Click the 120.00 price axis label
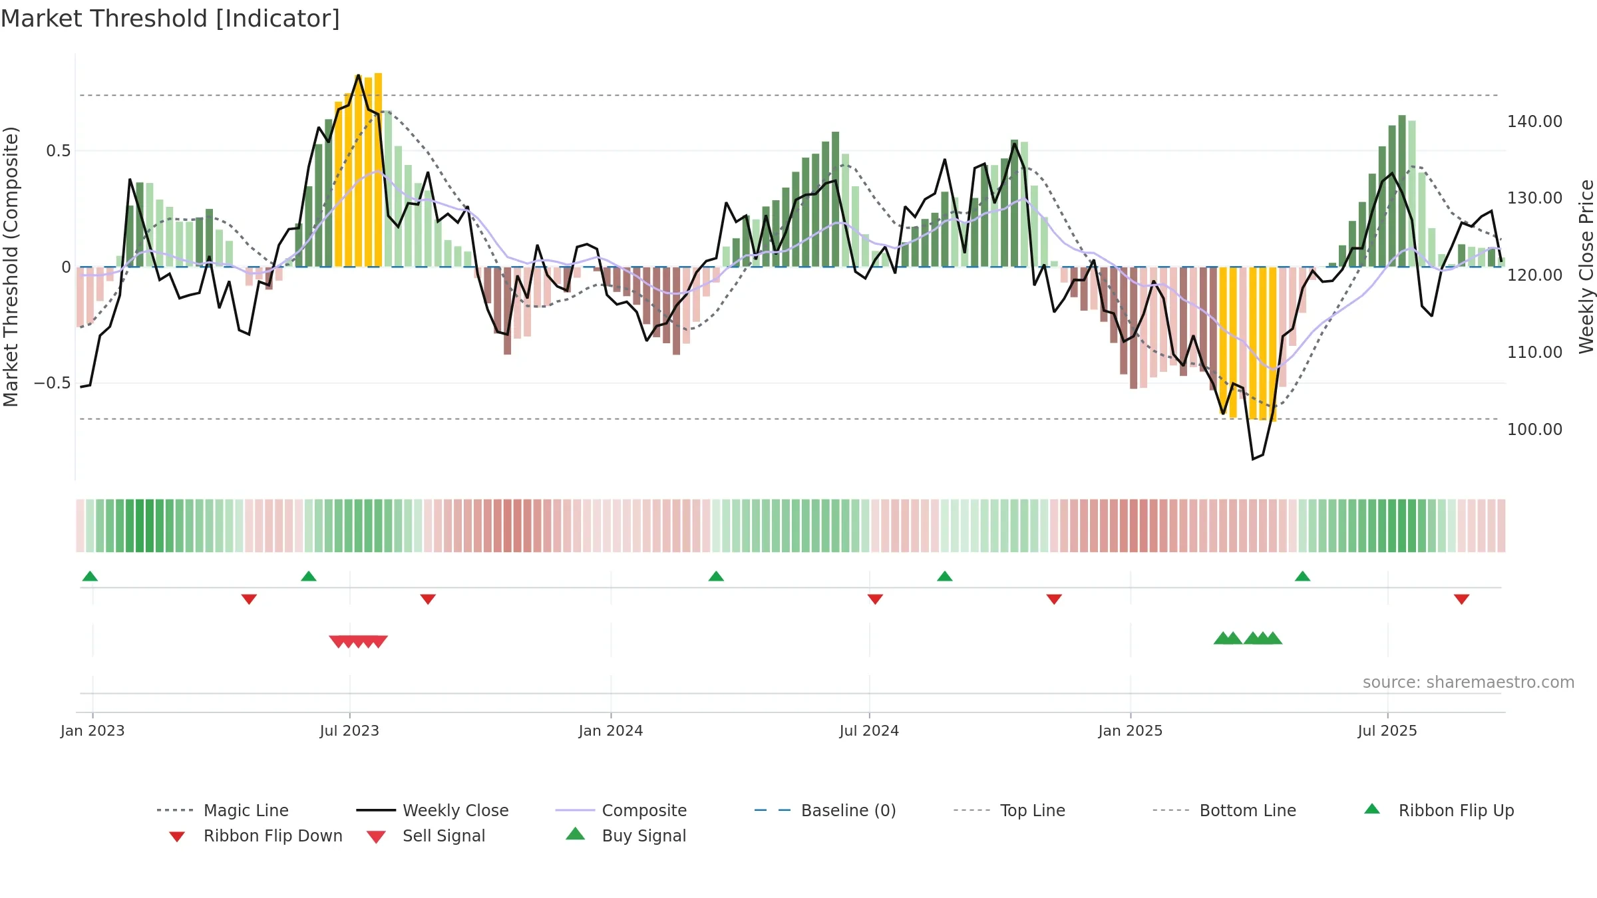This screenshot has height=898, width=1597. click(1534, 275)
